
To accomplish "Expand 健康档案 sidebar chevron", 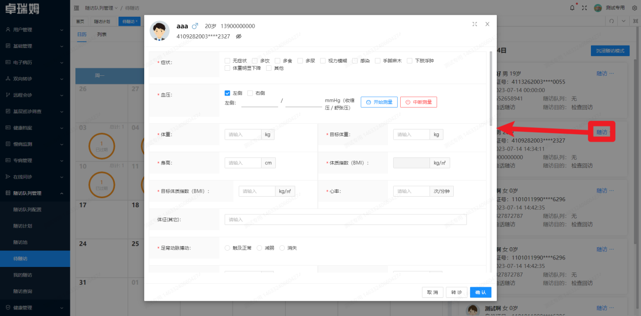I will (62, 127).
